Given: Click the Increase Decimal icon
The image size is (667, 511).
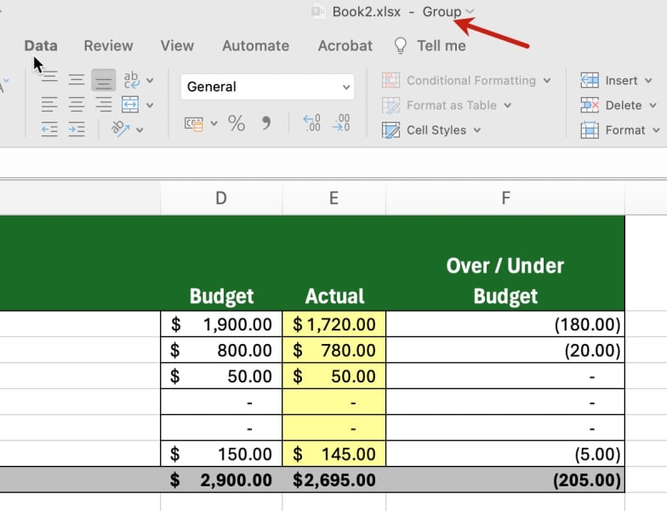Looking at the screenshot, I should [311, 123].
